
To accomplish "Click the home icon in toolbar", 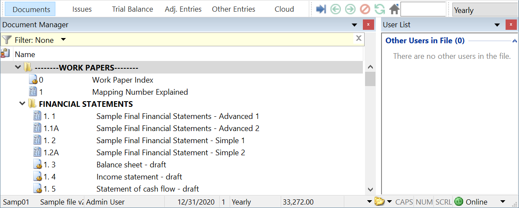I will point(394,9).
